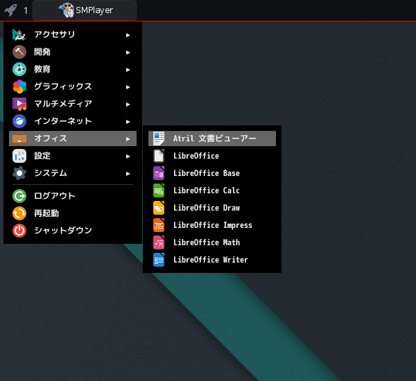Image resolution: width=416 pixels, height=381 pixels.
Task: Click the 教育 category icon
Action: click(19, 69)
